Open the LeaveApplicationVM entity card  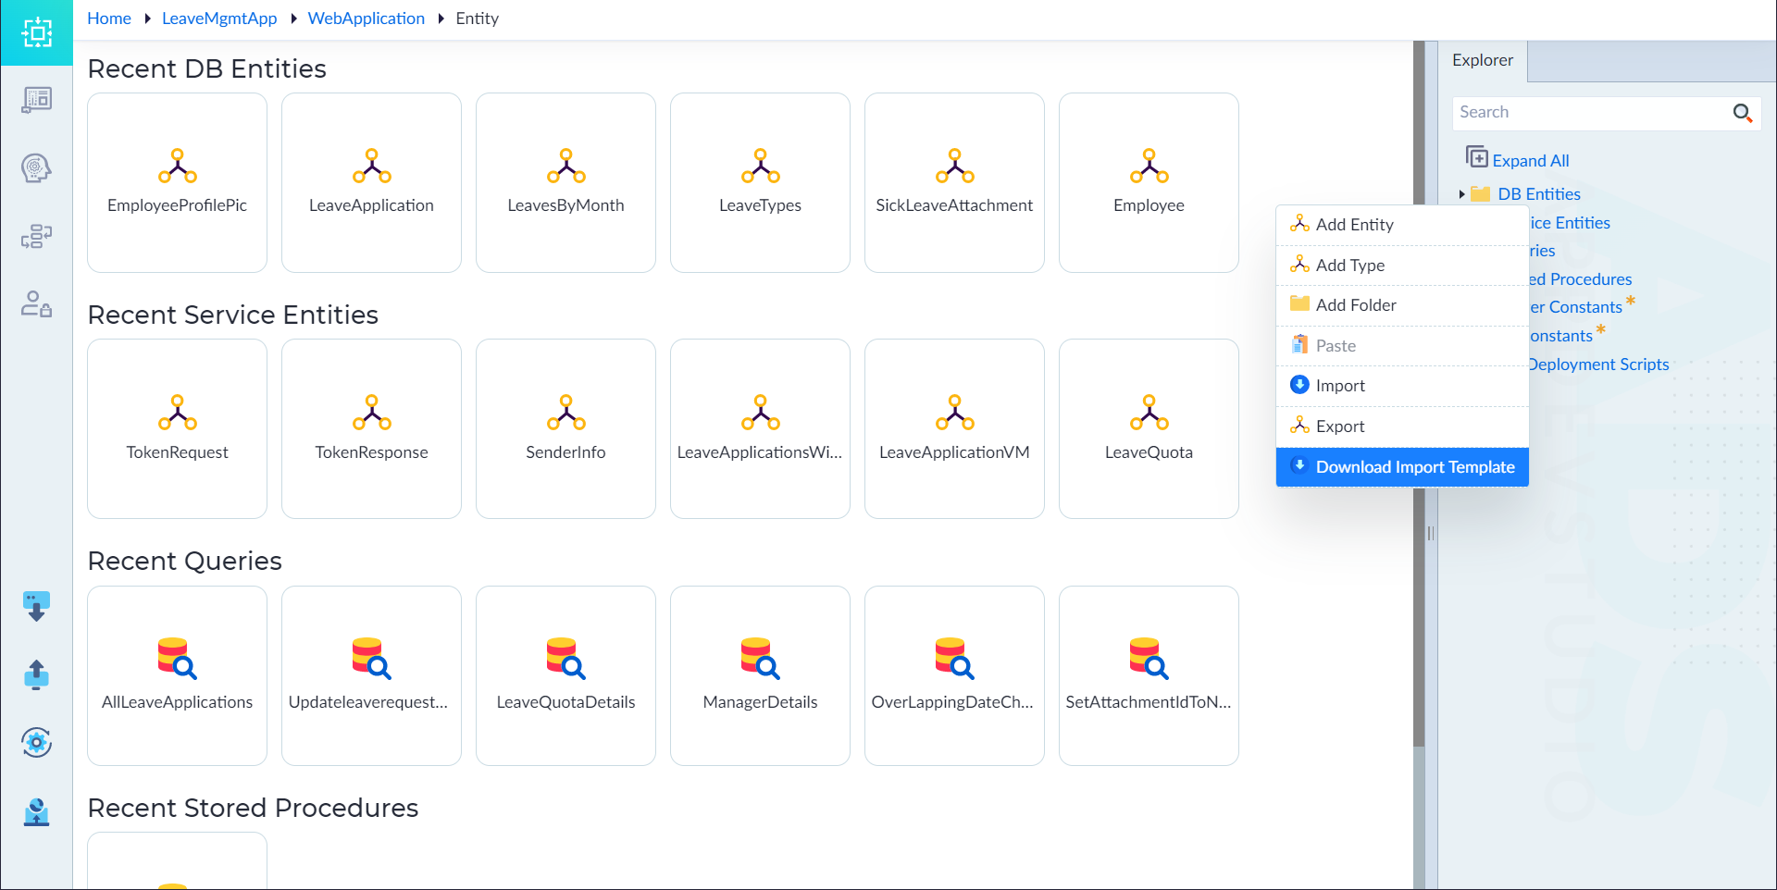pyautogui.click(x=954, y=428)
